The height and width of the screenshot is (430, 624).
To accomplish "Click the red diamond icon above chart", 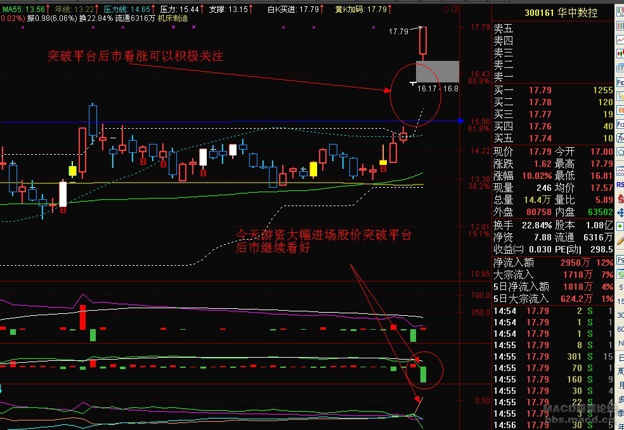I will tap(446, 9).
